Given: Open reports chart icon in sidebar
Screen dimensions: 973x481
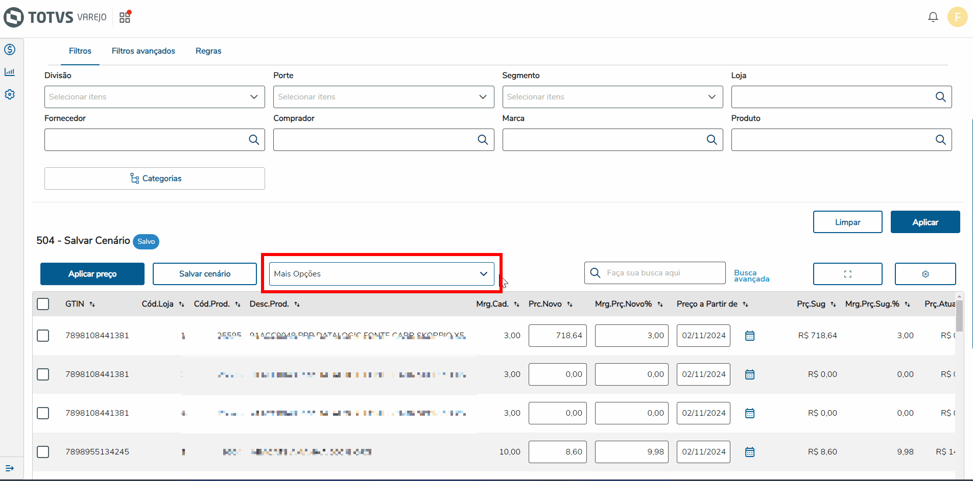Looking at the screenshot, I should click(10, 72).
